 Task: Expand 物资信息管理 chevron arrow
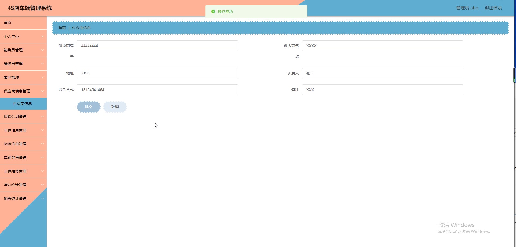coord(42,144)
